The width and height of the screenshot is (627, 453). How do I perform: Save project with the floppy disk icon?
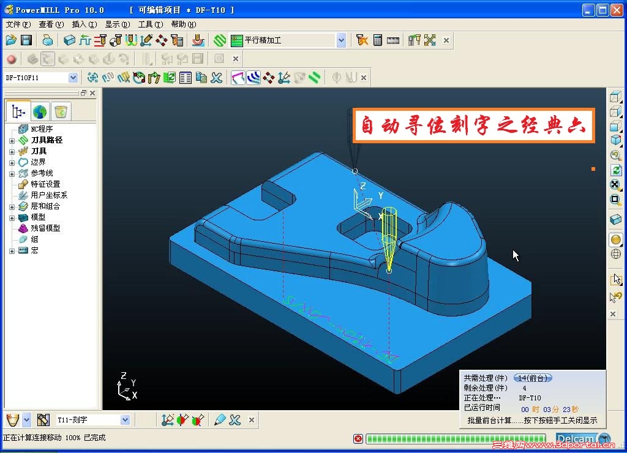[26, 40]
